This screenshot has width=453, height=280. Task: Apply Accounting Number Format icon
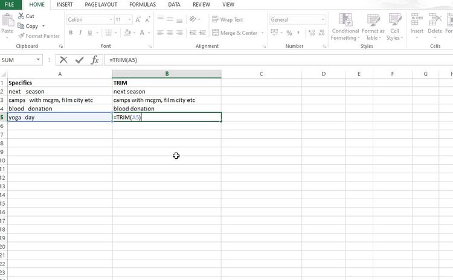tap(274, 33)
